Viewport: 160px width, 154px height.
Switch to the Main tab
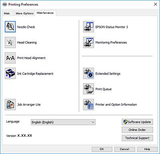click(x=7, y=13)
